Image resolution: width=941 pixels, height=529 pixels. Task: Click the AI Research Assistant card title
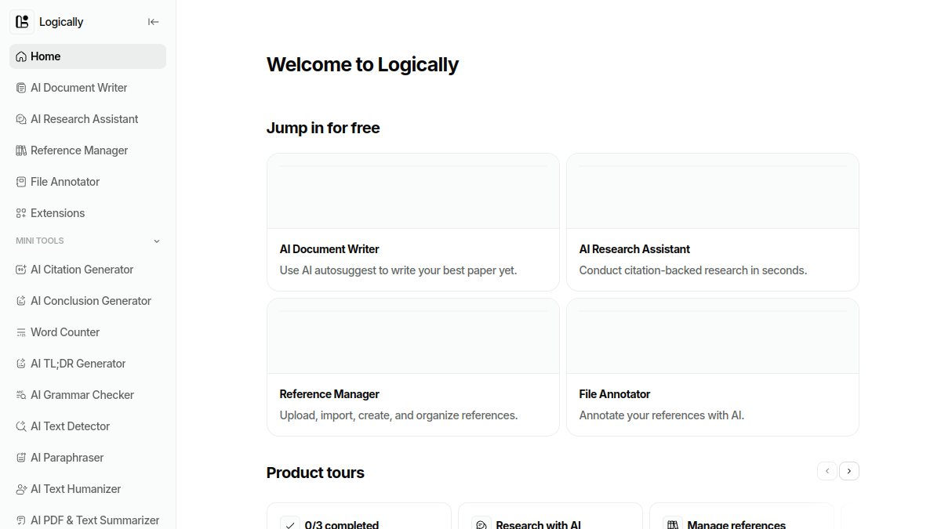[634, 249]
